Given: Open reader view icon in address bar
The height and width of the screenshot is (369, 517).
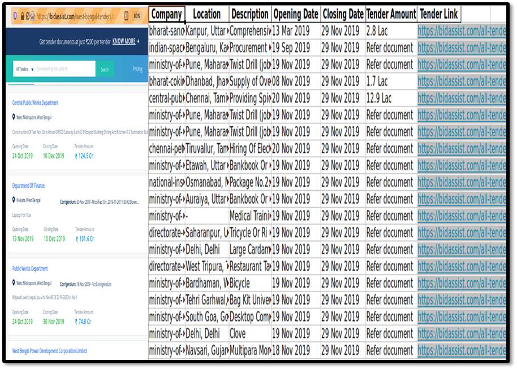Looking at the screenshot, I should (126, 16).
